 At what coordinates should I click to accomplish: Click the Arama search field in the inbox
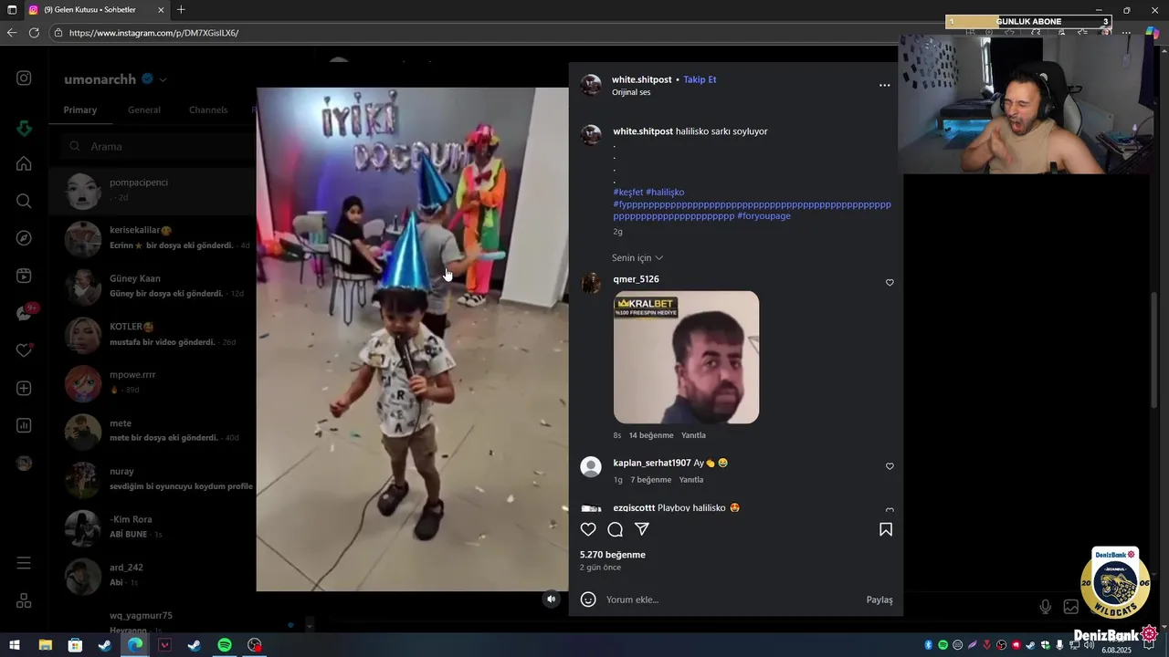160,146
